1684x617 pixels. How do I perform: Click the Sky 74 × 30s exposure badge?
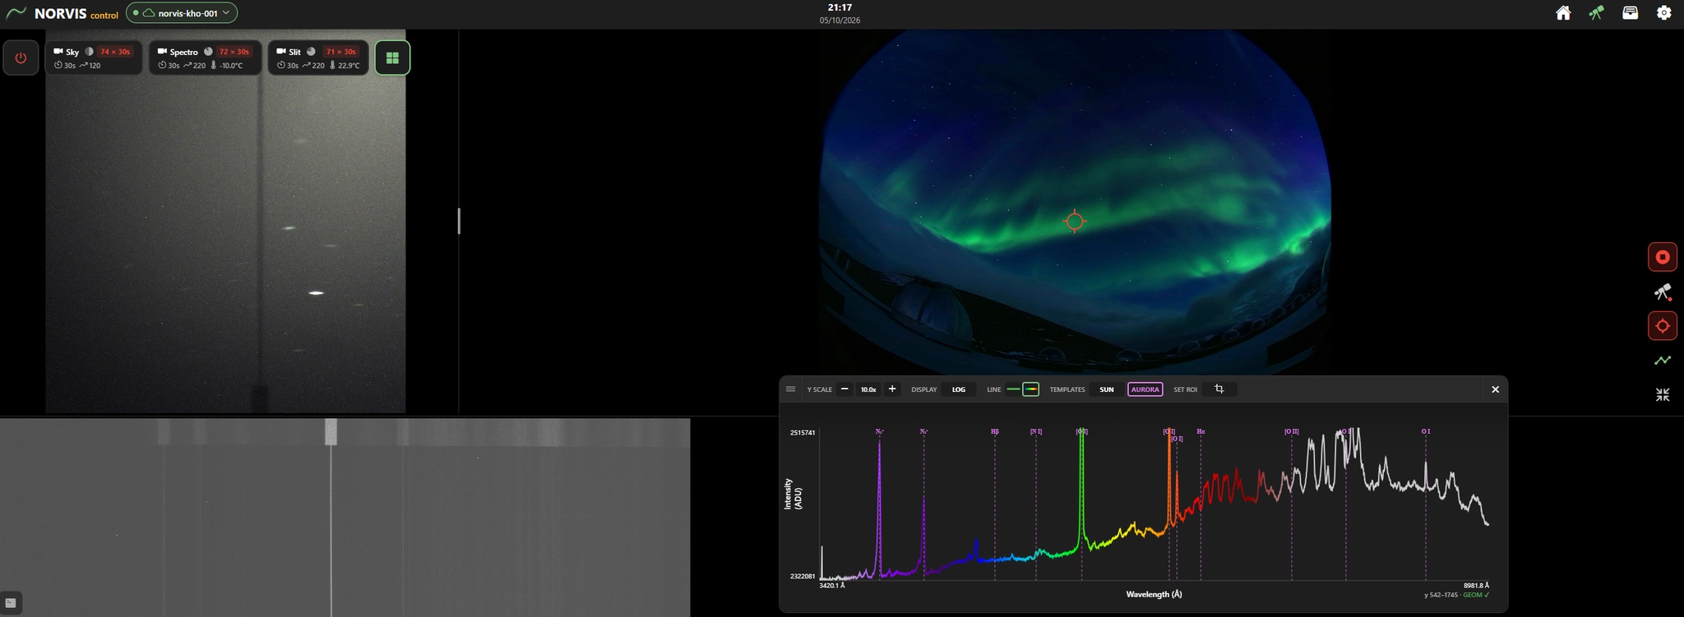tap(115, 52)
